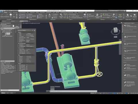Select the highlighted drawing in project tree
The height and width of the screenshot is (104, 138).
click(8, 34)
